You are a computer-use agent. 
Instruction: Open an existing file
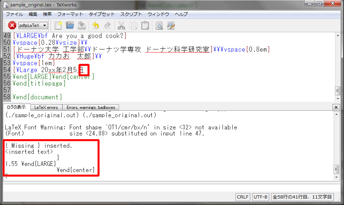(x=70, y=25)
